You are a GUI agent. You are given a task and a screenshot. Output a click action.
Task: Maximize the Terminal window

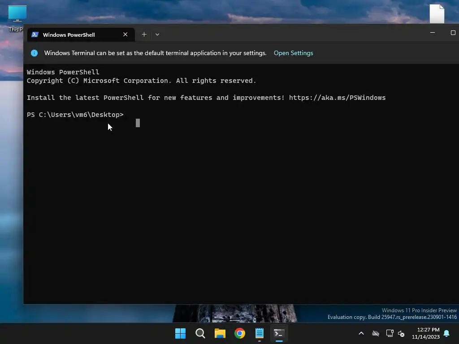pos(453,33)
